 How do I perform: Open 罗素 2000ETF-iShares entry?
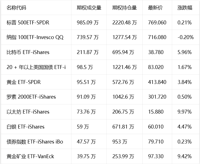[31, 97]
